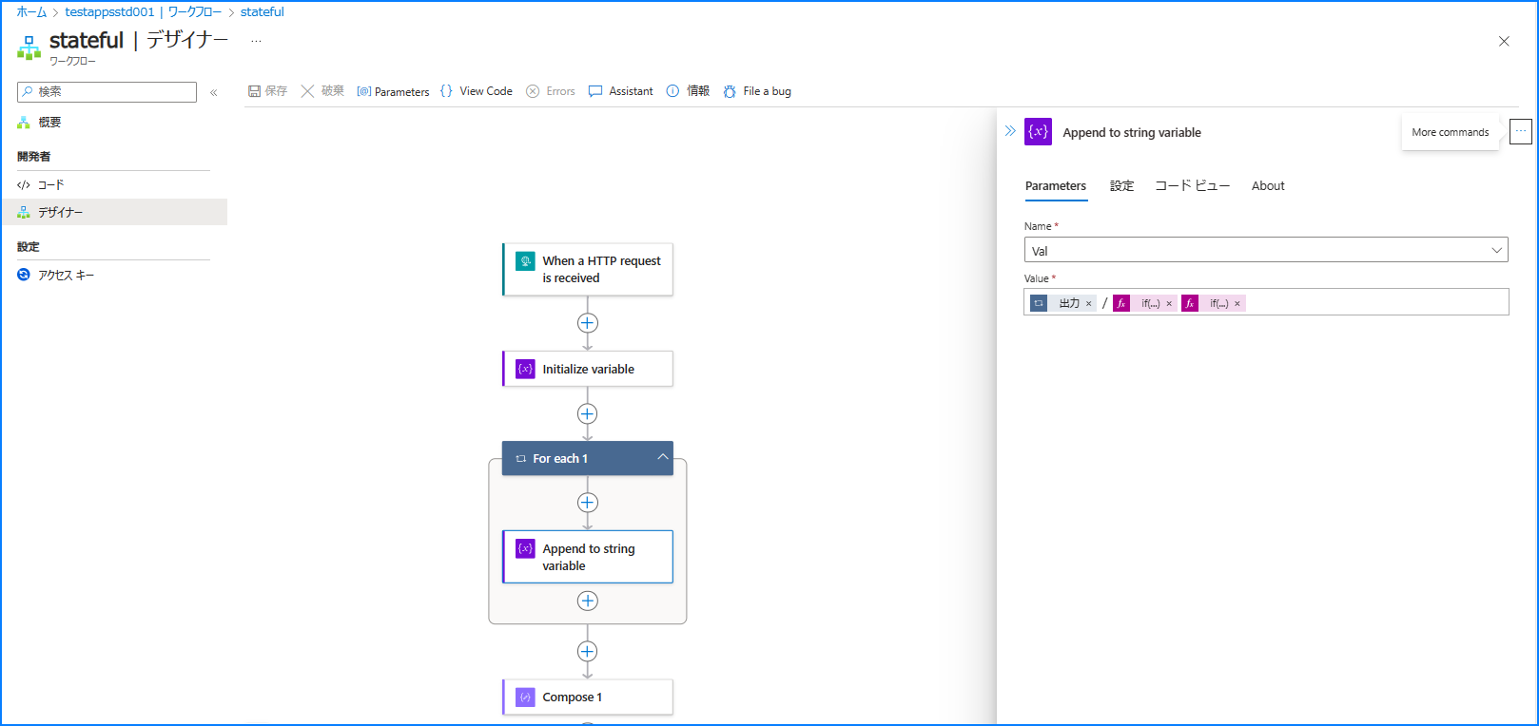Switch to the 設定 tab in the panel
The width and height of the screenshot is (1539, 726).
click(x=1122, y=185)
